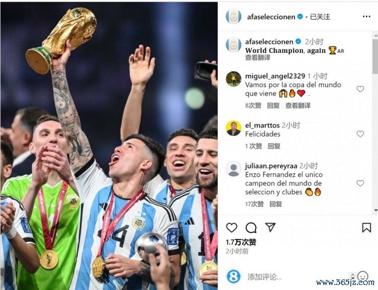Like el_marttos's Felicidades comment
Image resolution: width=378 pixels, height=290 pixels.
360,134
